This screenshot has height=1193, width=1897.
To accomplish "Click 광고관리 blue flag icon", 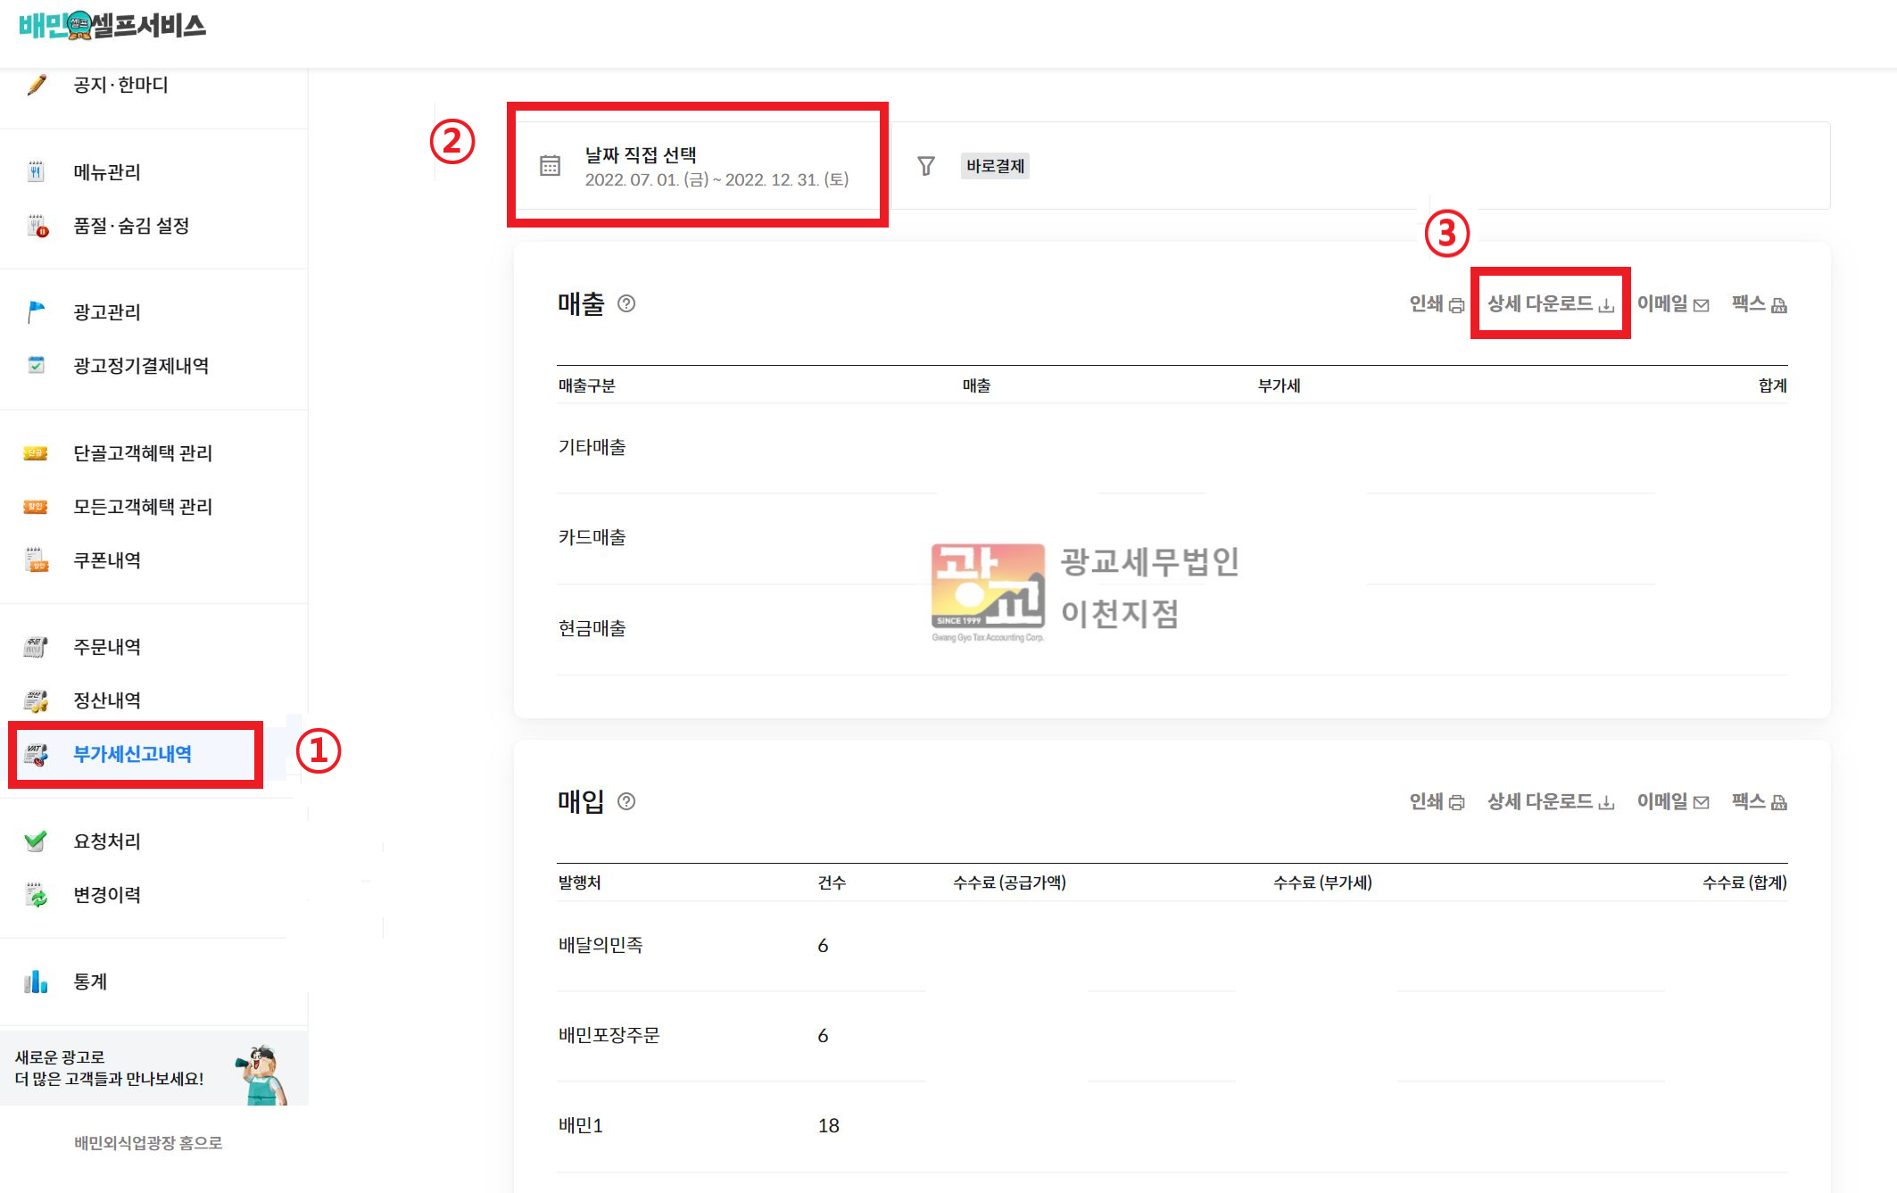I will tap(36, 312).
